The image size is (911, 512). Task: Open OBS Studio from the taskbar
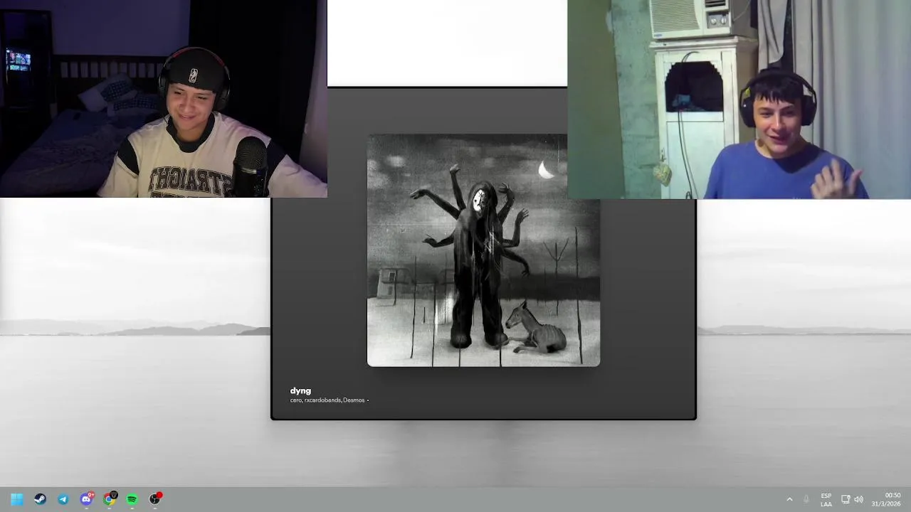pos(154,499)
